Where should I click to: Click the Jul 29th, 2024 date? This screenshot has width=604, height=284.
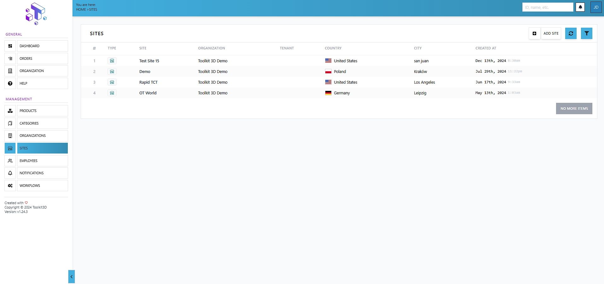(x=491, y=71)
